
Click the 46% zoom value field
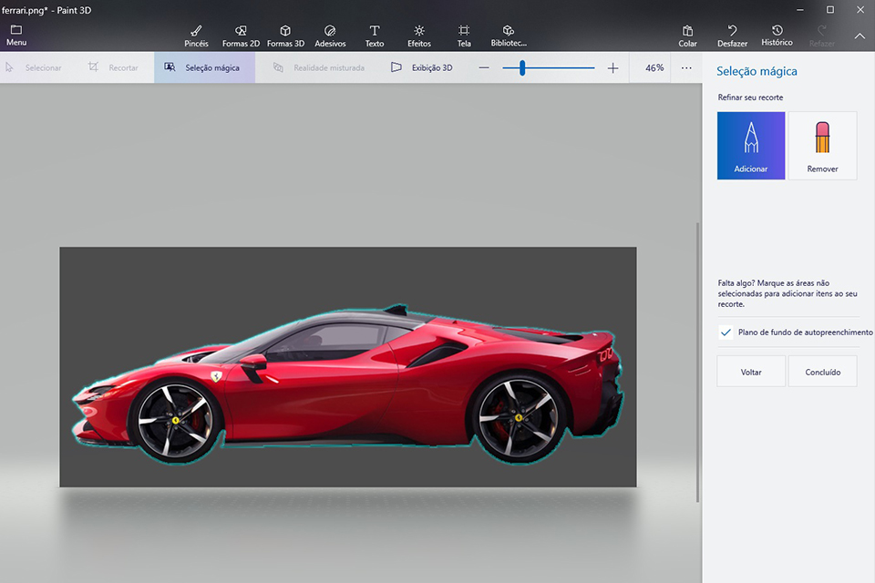click(x=654, y=67)
